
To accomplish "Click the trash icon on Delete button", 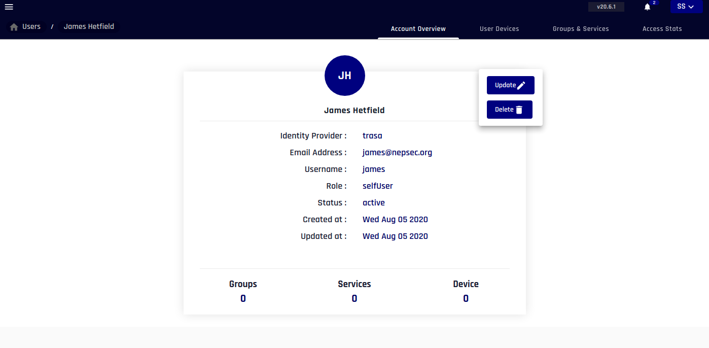I will 519,110.
